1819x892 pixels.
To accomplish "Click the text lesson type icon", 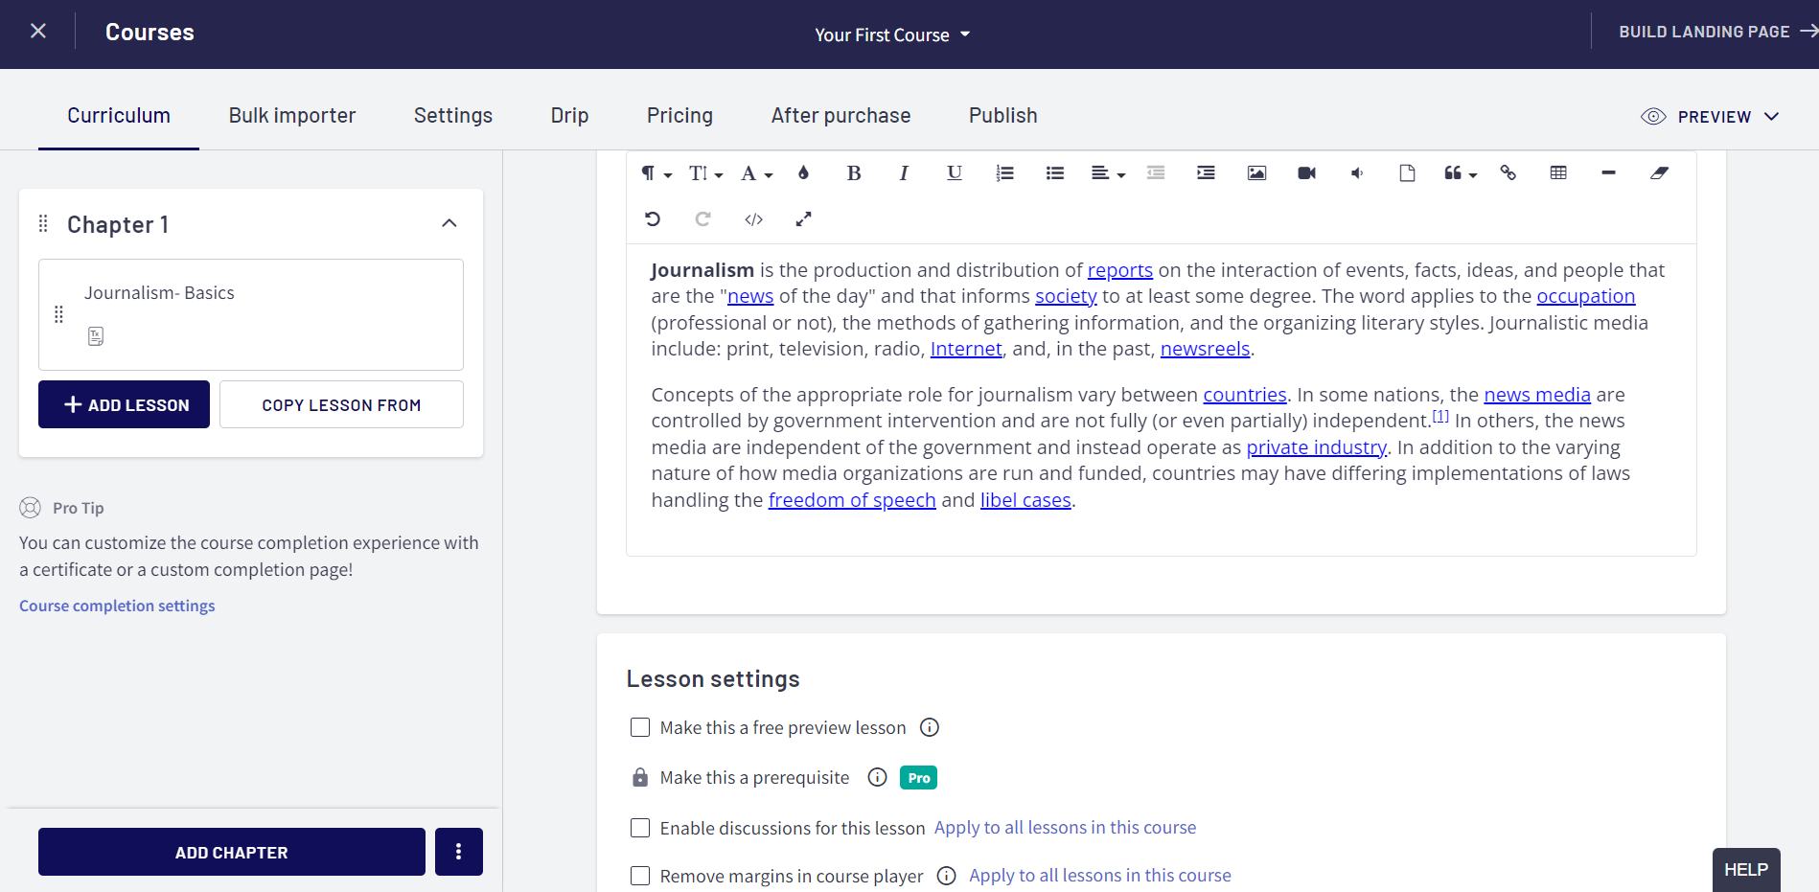I will tap(96, 336).
